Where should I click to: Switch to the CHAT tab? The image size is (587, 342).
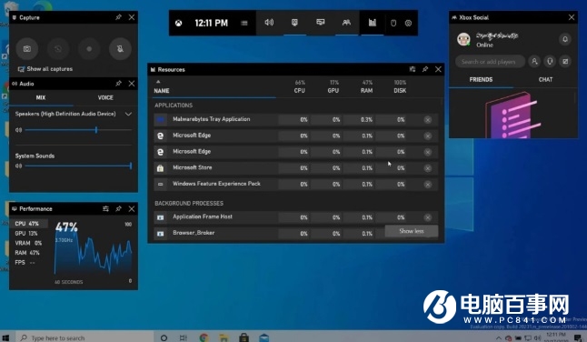545,79
